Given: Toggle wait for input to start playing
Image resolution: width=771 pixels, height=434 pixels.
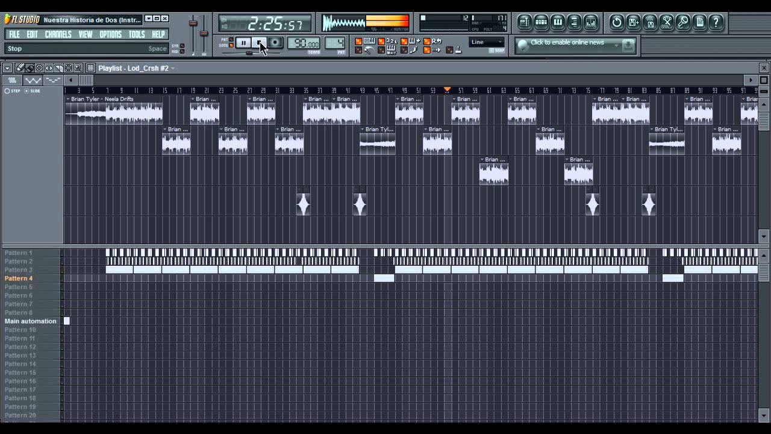Looking at the screenshot, I should [386, 50].
